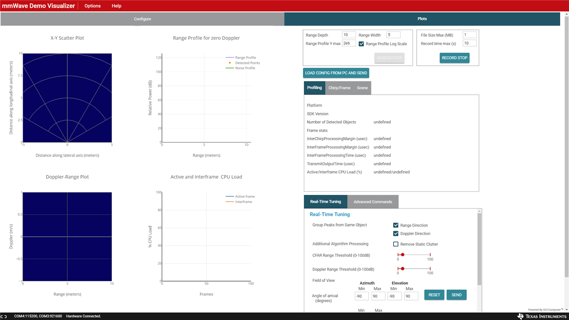569x320 pixels.
Task: Click the 'TransmitOutputTime (usec)' label
Action: (x=331, y=164)
